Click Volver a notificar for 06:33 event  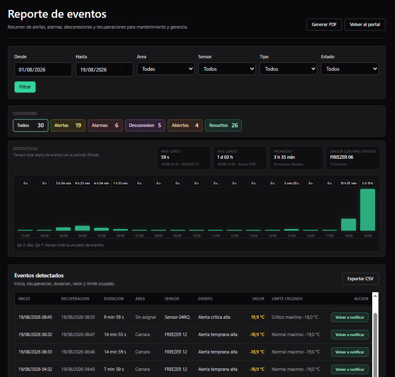[x=349, y=352]
